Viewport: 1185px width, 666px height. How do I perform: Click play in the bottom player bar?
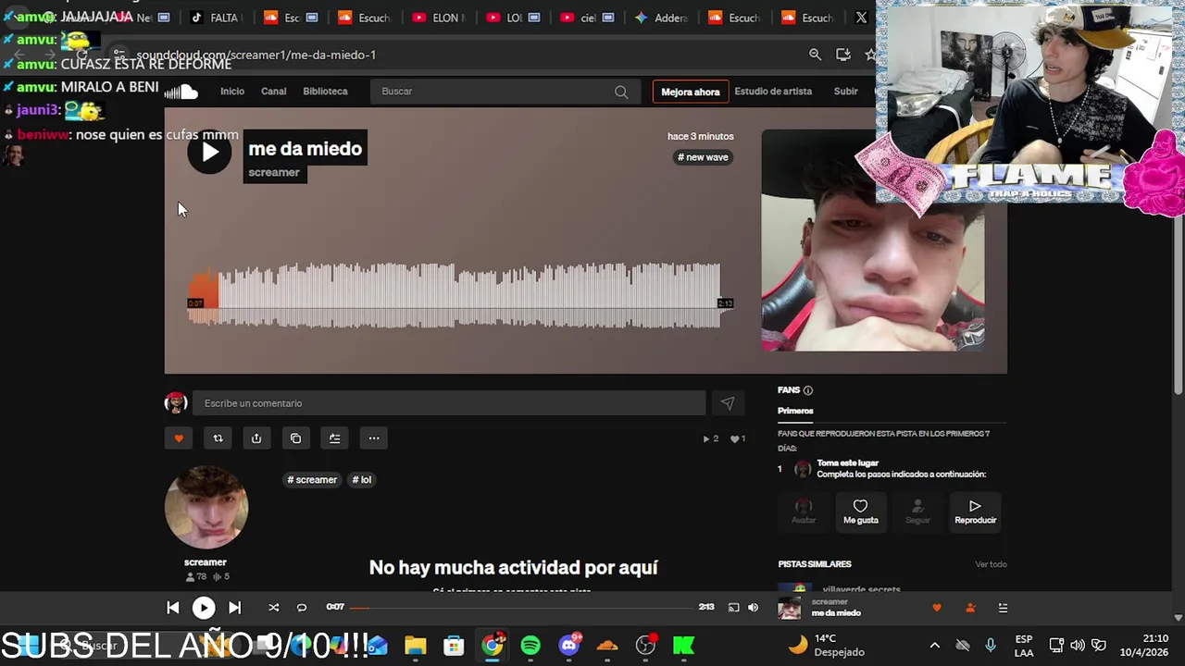pyautogui.click(x=204, y=608)
